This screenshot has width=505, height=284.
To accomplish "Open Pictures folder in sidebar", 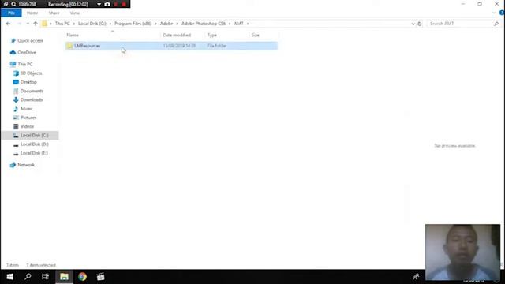I will click(x=28, y=118).
